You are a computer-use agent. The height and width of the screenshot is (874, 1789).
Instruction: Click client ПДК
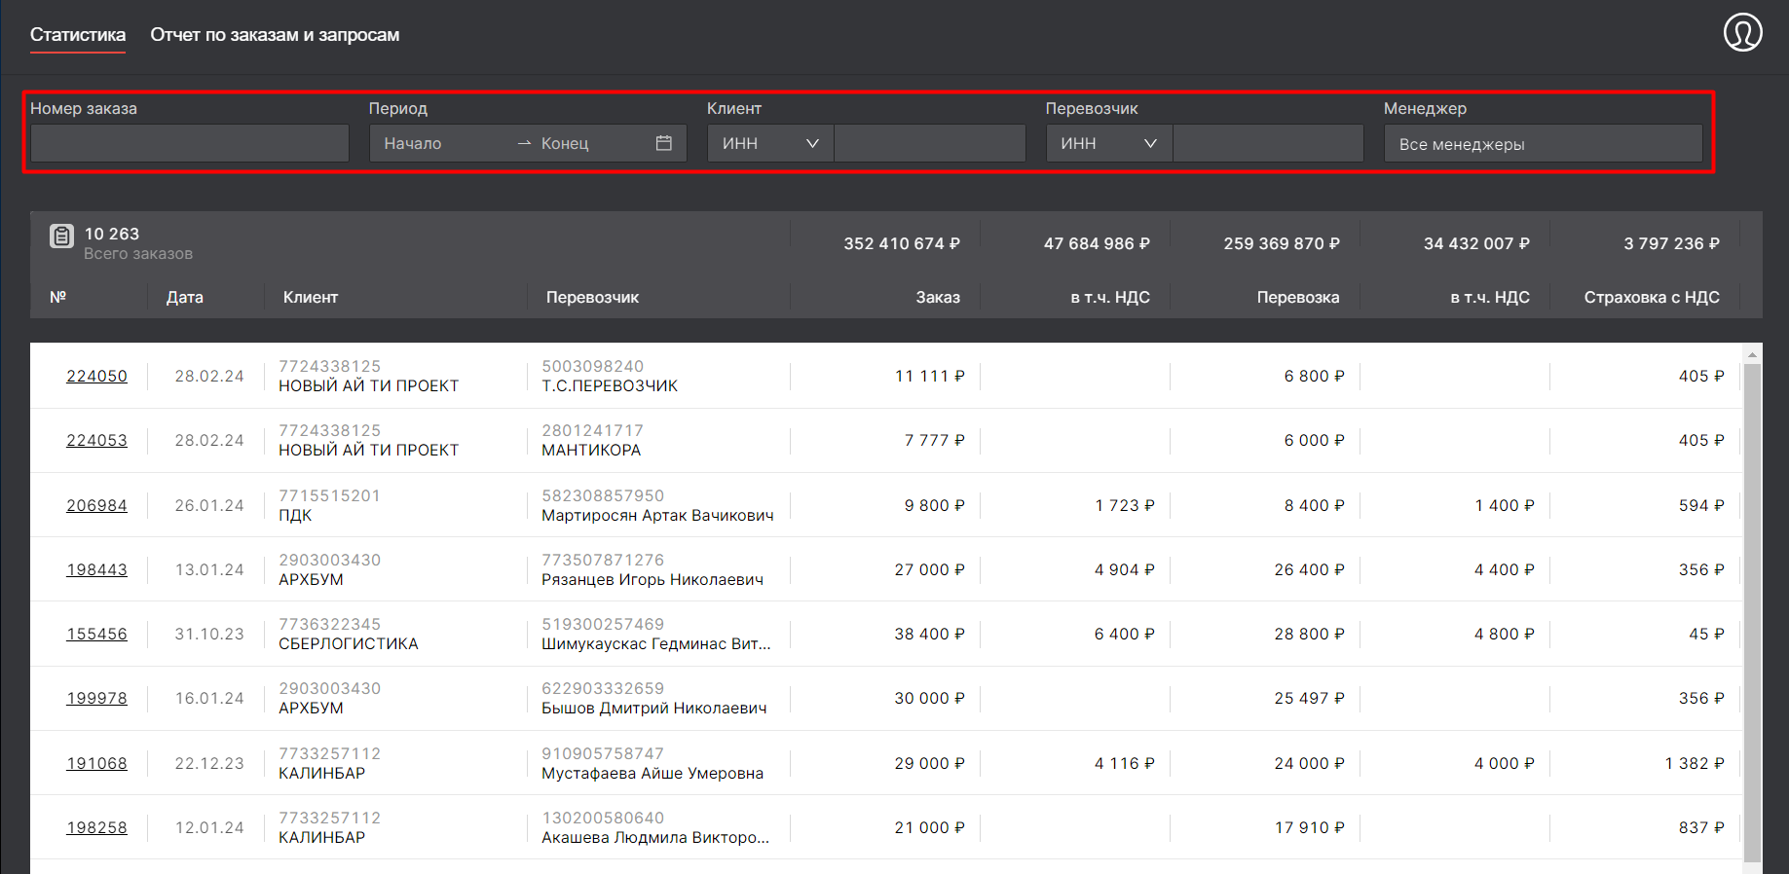295,515
